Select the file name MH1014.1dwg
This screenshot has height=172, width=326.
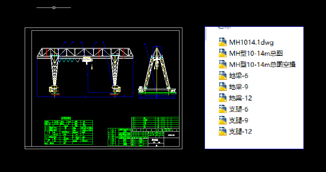[x=251, y=42]
